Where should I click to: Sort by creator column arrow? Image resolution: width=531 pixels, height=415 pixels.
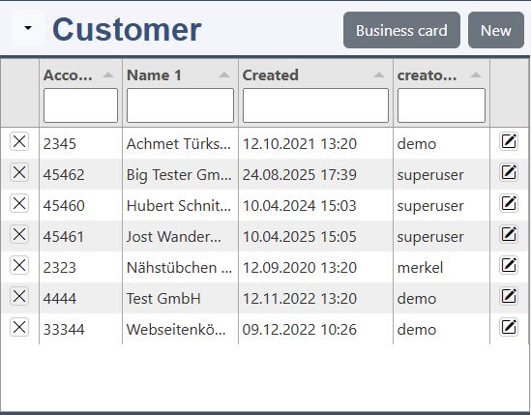pyautogui.click(x=476, y=74)
